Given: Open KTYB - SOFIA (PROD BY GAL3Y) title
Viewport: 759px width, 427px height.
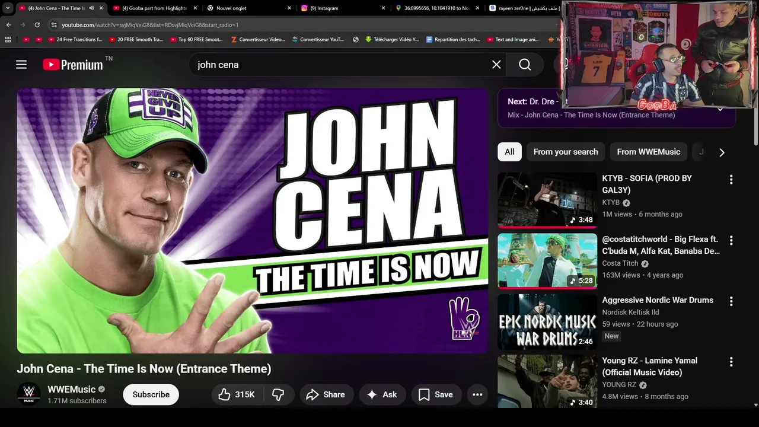Looking at the screenshot, I should pyautogui.click(x=647, y=184).
